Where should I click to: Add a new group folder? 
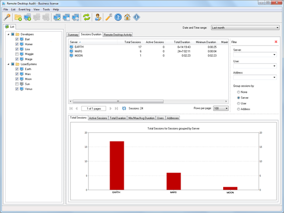point(18,17)
